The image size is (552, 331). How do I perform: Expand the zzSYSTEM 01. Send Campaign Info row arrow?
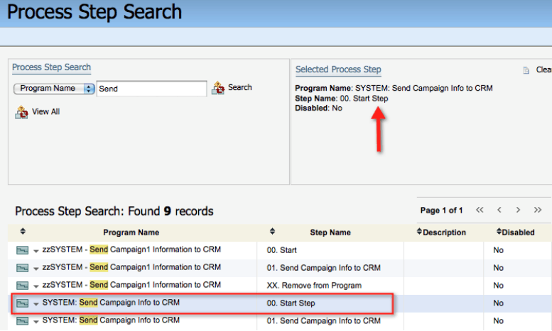click(x=36, y=269)
